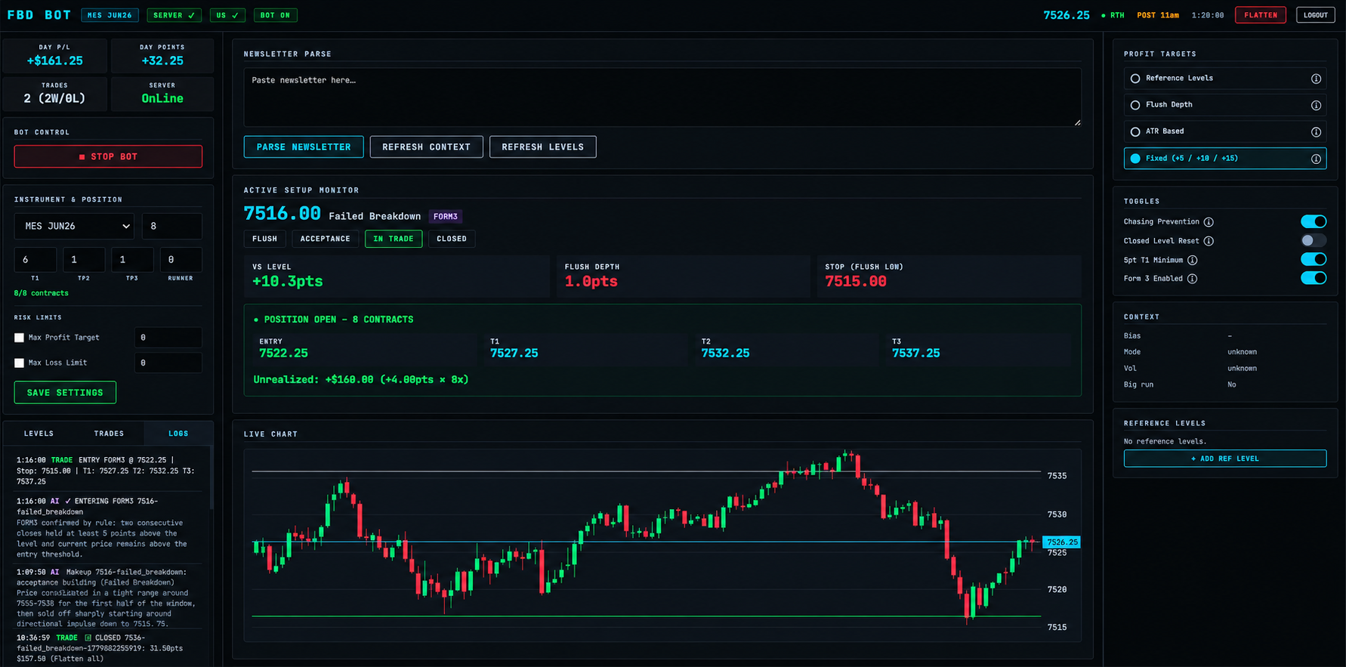This screenshot has width=1346, height=667.
Task: Click stop flush low value 7515.00
Action: pyautogui.click(x=856, y=281)
